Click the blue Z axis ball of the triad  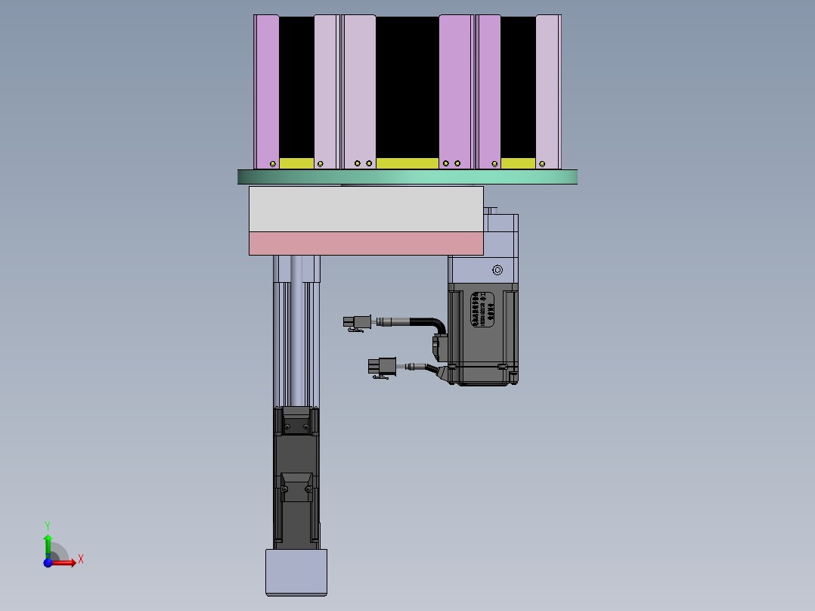coord(48,563)
